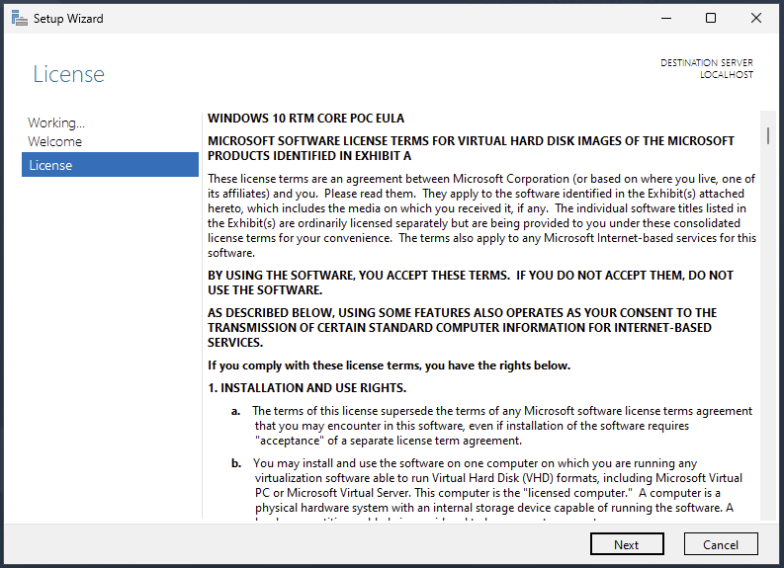
Task: Click the large License page heading
Action: point(68,74)
